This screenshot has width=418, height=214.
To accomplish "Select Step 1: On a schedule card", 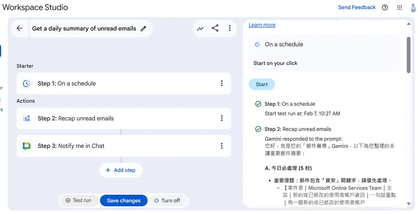I will coord(124,83).
